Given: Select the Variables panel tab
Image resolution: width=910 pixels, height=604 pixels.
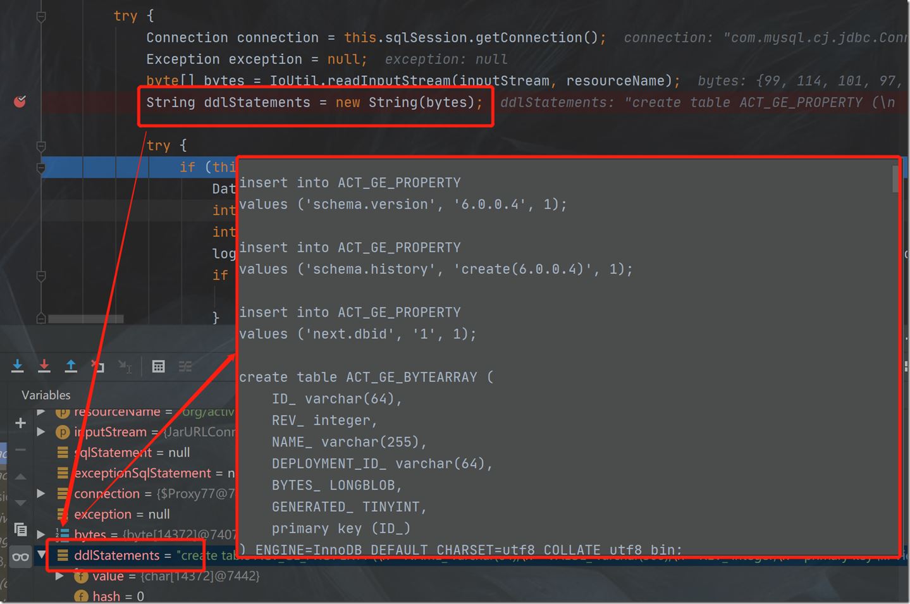Looking at the screenshot, I should tap(46, 395).
